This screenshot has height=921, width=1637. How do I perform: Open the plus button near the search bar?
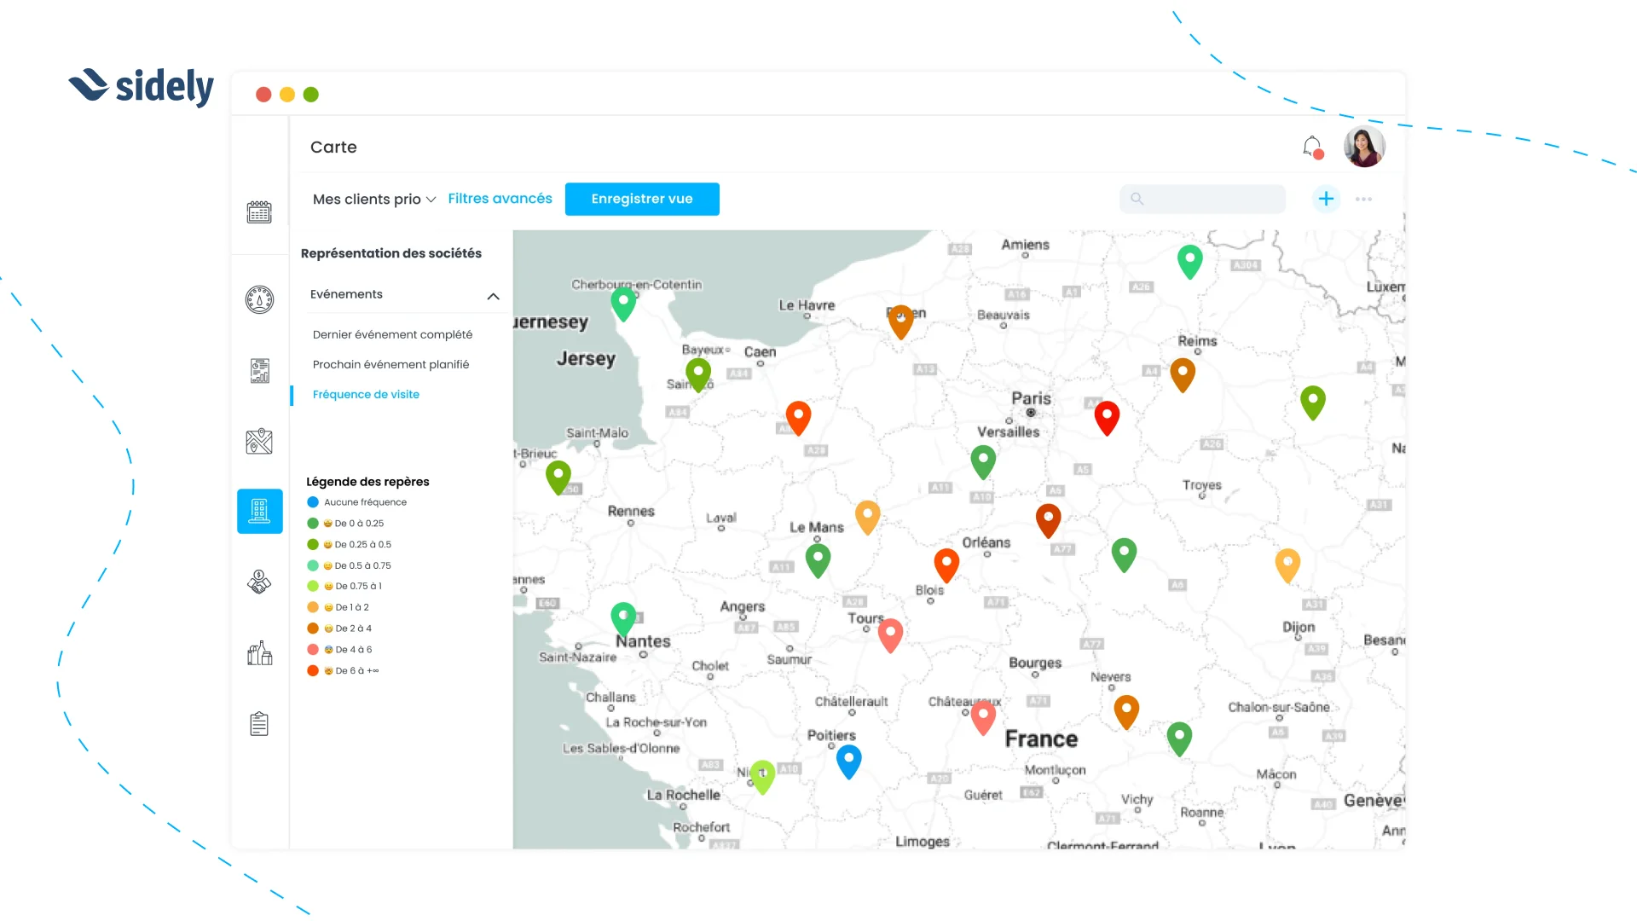pyautogui.click(x=1326, y=199)
